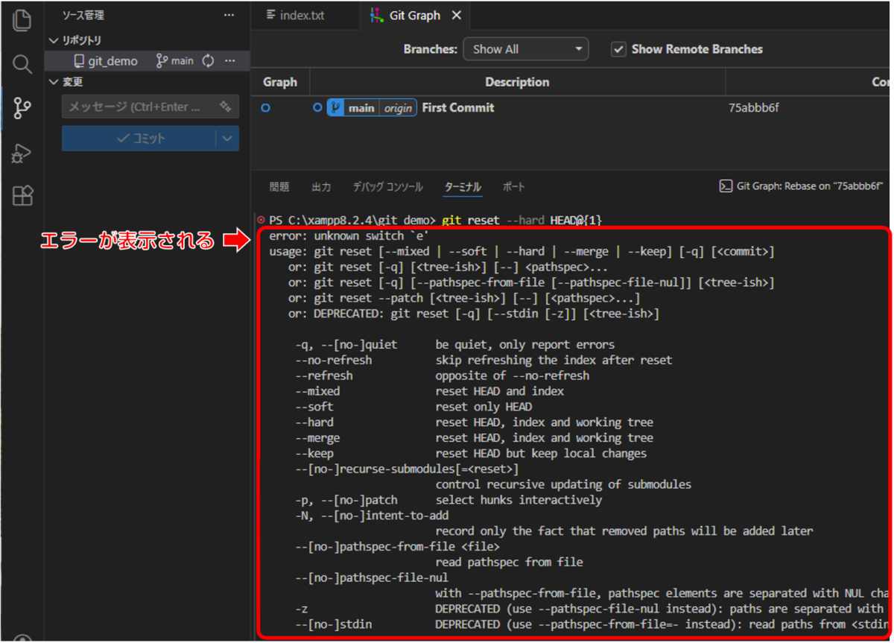The height and width of the screenshot is (643, 894).
Task: Expand the commit button dropdown arrow
Action: pos(227,139)
